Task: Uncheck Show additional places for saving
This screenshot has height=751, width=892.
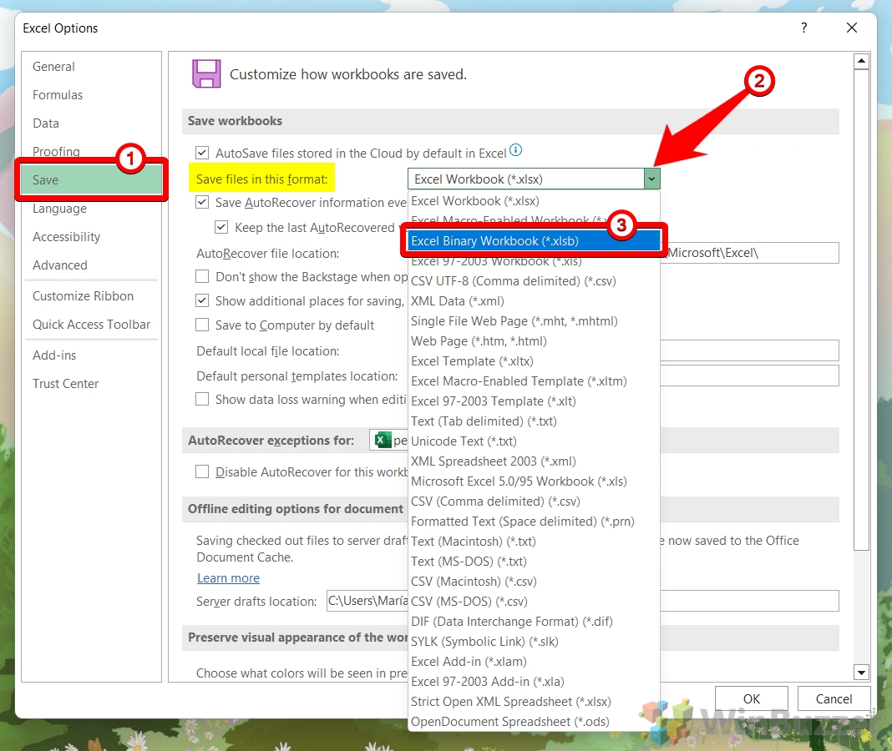Action: point(202,300)
